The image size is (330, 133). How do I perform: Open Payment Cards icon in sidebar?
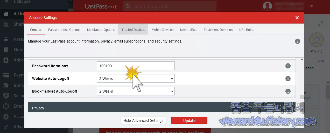point(6,75)
